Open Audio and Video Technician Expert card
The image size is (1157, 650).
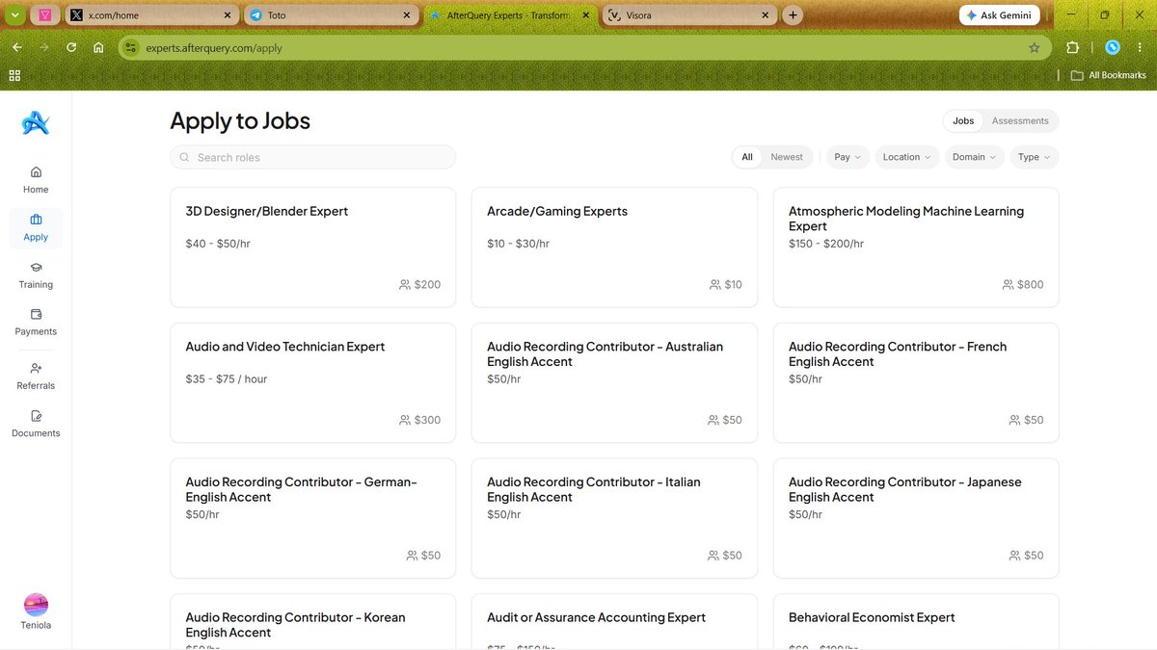point(312,382)
